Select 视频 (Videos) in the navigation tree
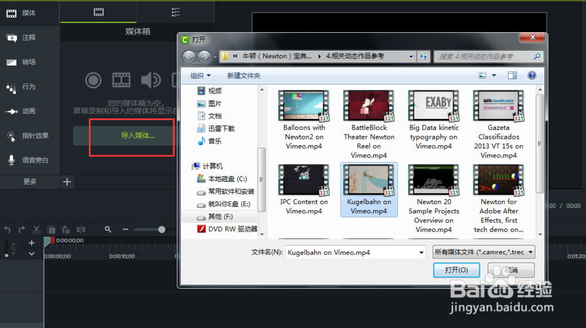586x328 pixels. tap(209, 91)
